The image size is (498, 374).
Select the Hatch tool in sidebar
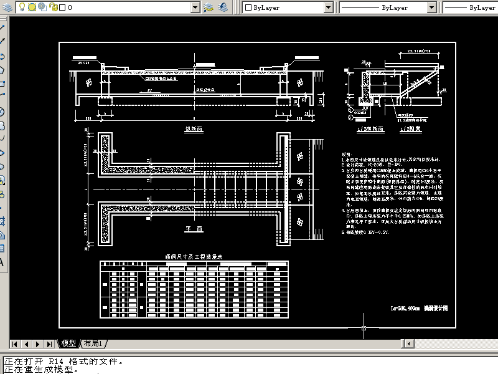[x=2, y=222]
